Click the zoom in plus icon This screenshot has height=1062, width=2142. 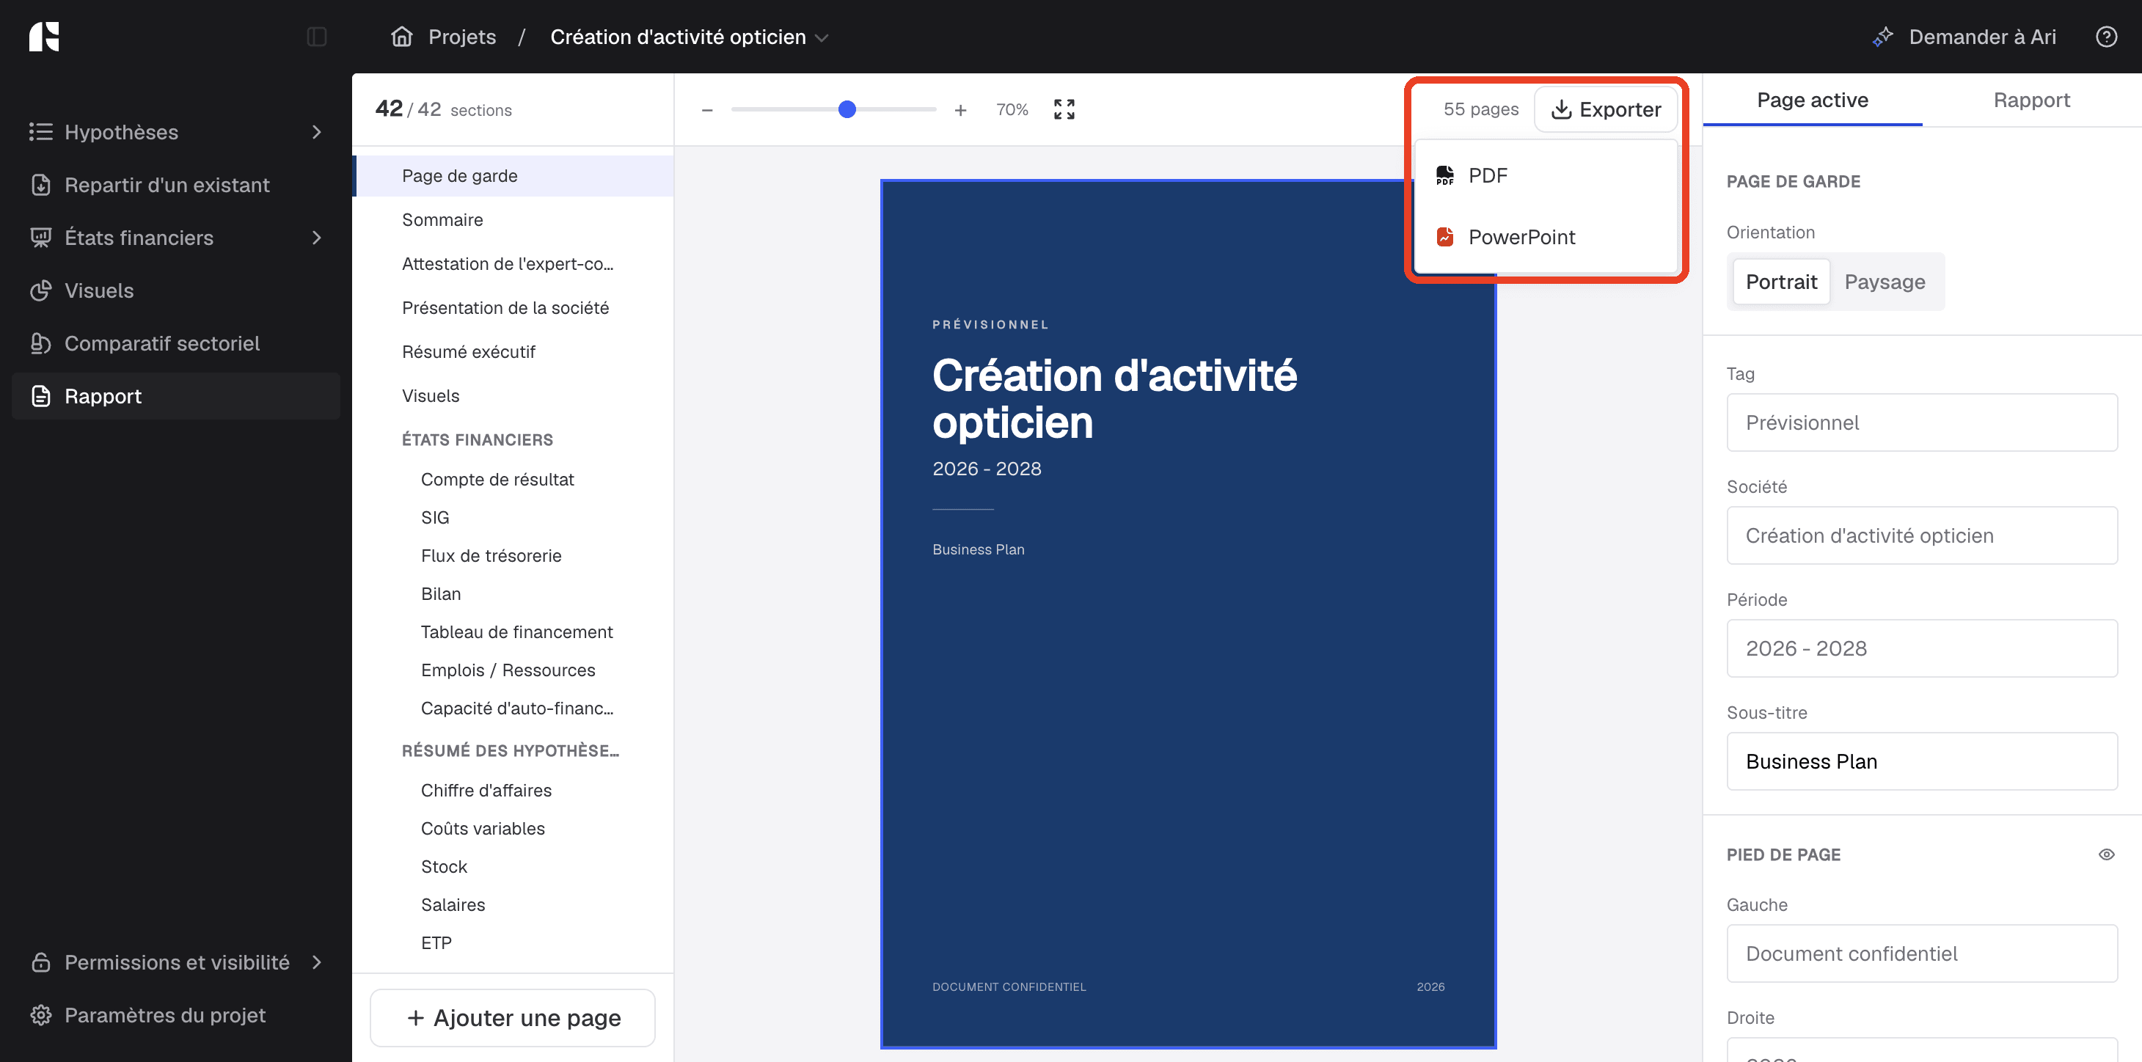point(960,110)
